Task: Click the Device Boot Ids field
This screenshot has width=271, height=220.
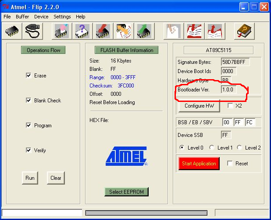Action: pyautogui.click(x=228, y=71)
